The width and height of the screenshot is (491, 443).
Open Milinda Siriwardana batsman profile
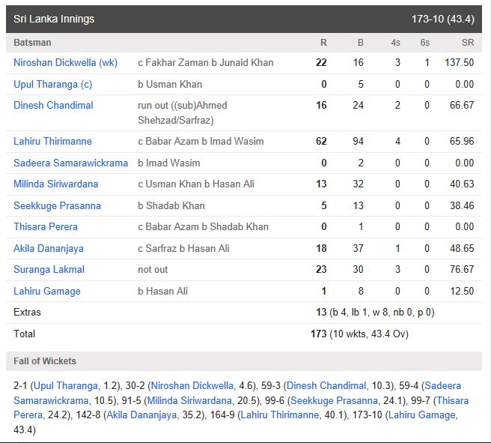[55, 184]
